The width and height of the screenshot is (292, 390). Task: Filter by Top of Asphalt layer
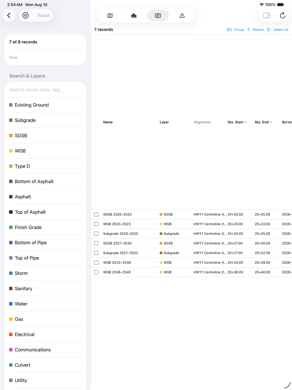point(45,212)
